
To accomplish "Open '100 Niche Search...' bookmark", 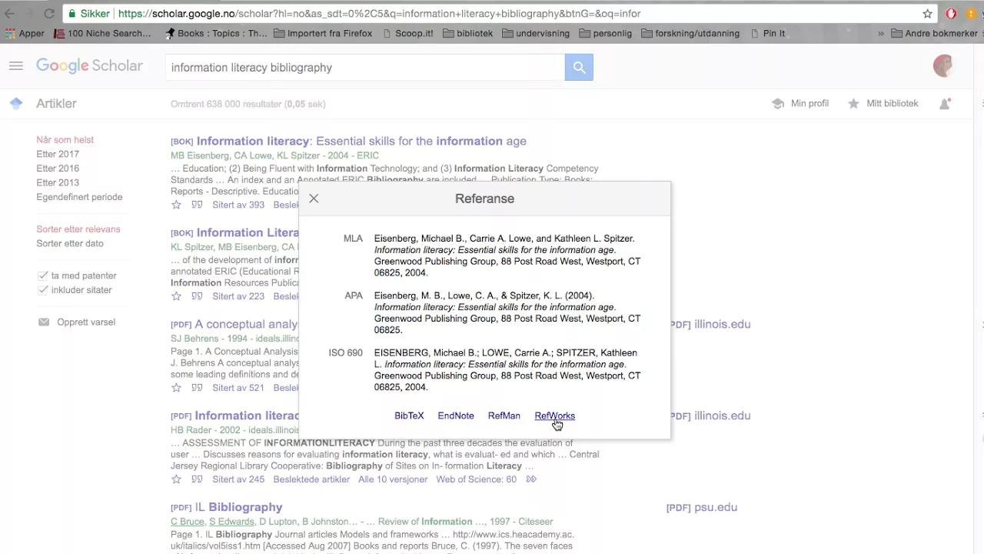I will coord(102,33).
